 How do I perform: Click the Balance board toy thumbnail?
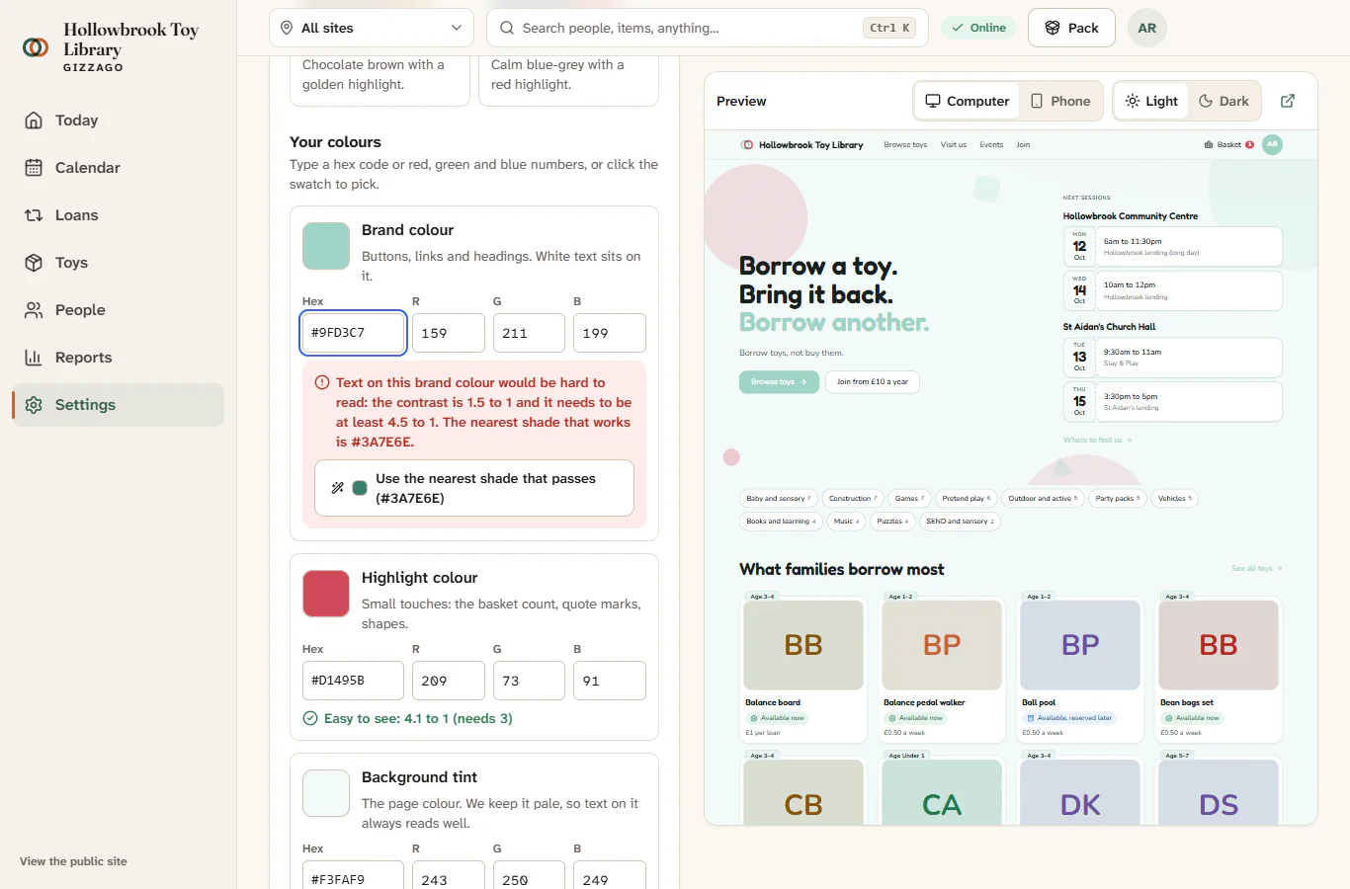[x=803, y=645]
